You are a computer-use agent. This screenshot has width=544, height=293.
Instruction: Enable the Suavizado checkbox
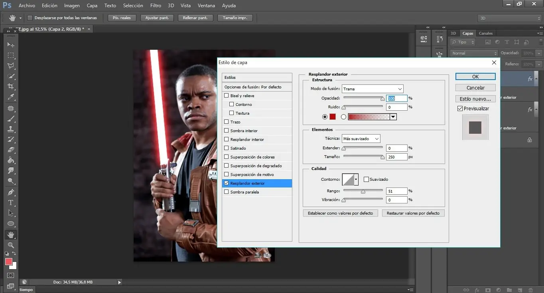[366, 180]
